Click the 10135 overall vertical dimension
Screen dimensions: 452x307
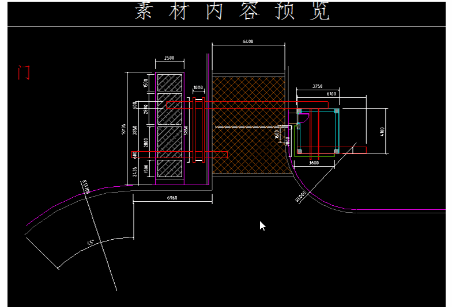(x=123, y=129)
